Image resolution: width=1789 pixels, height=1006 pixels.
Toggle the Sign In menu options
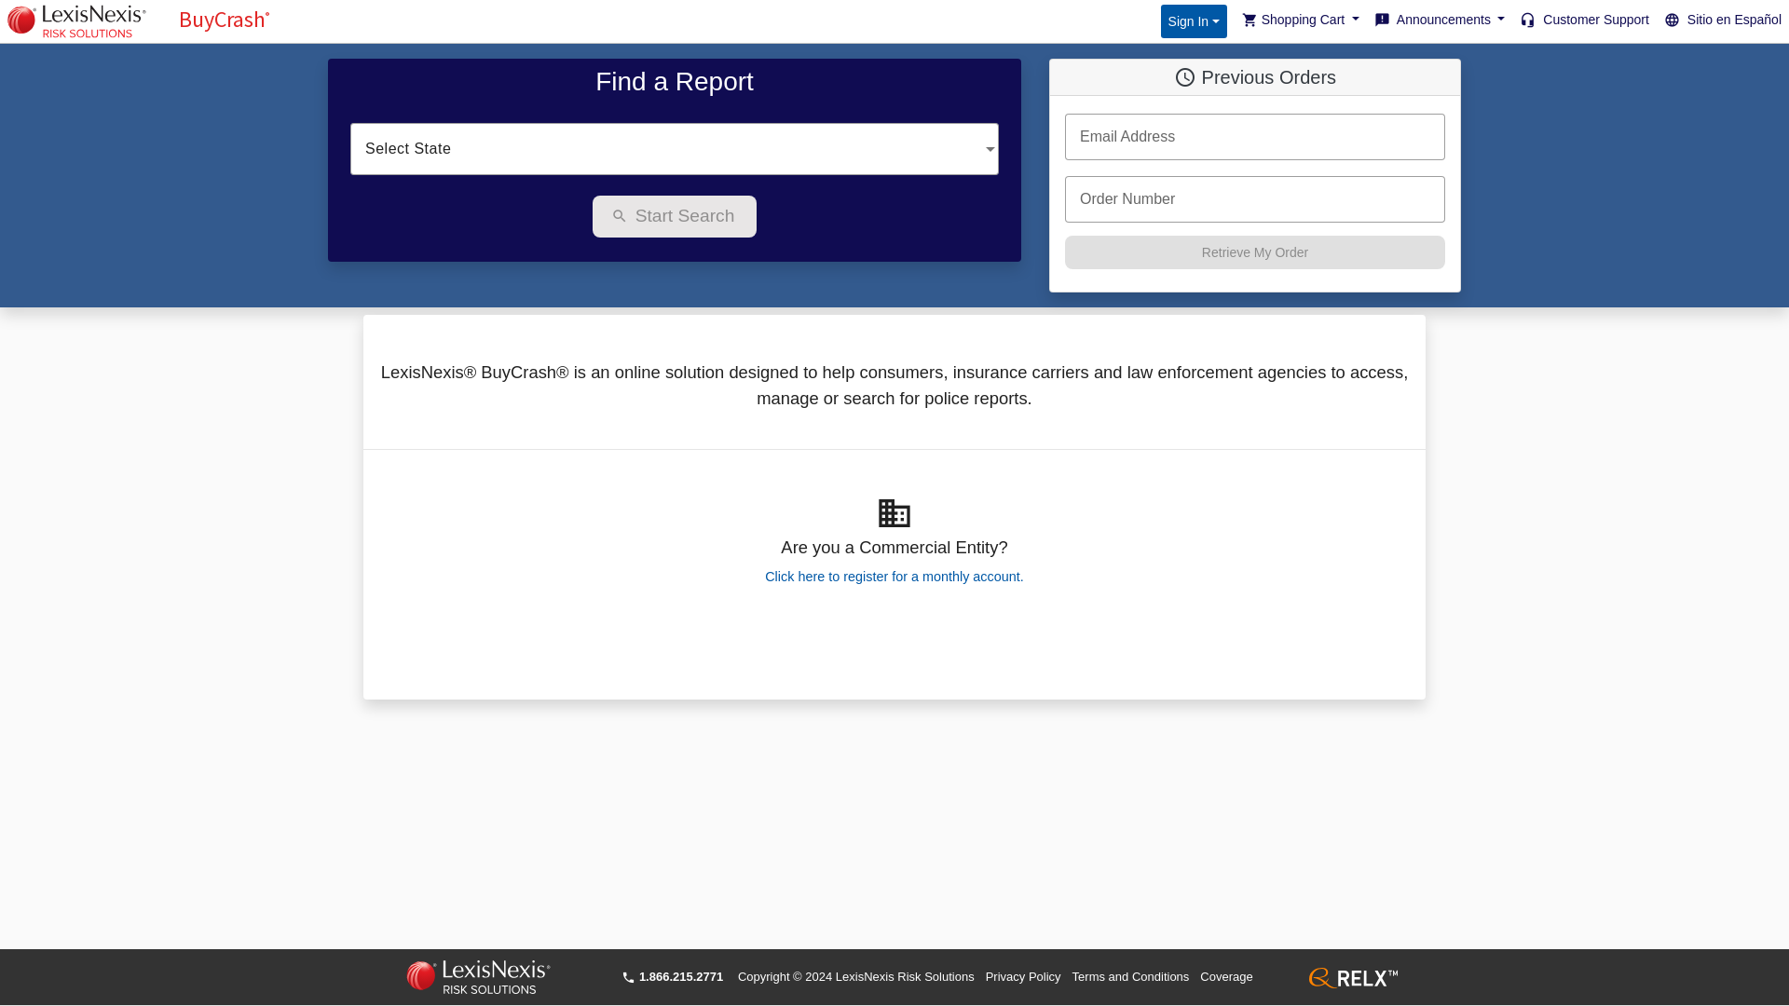[1193, 20]
